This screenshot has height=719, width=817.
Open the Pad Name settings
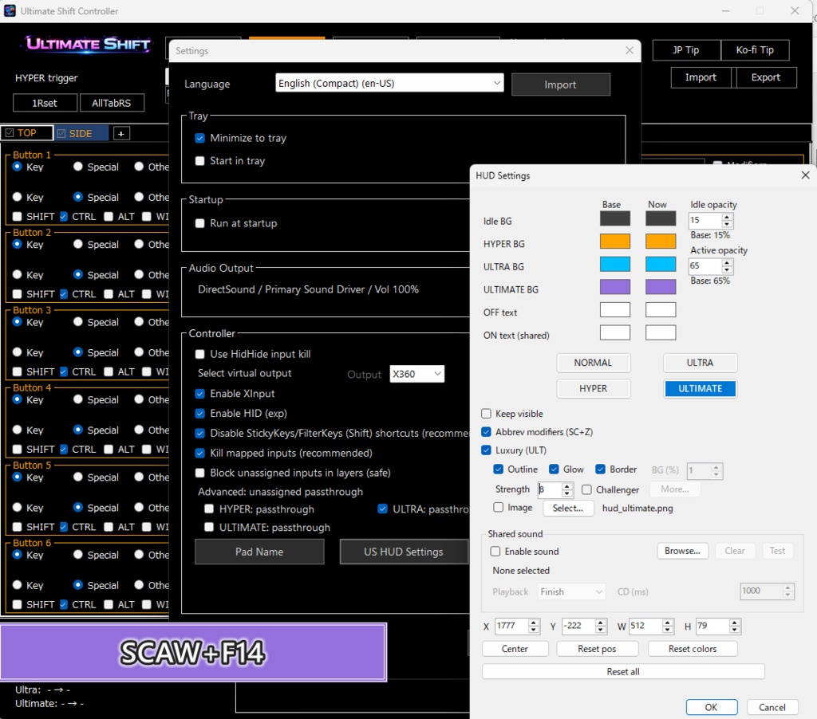[259, 551]
